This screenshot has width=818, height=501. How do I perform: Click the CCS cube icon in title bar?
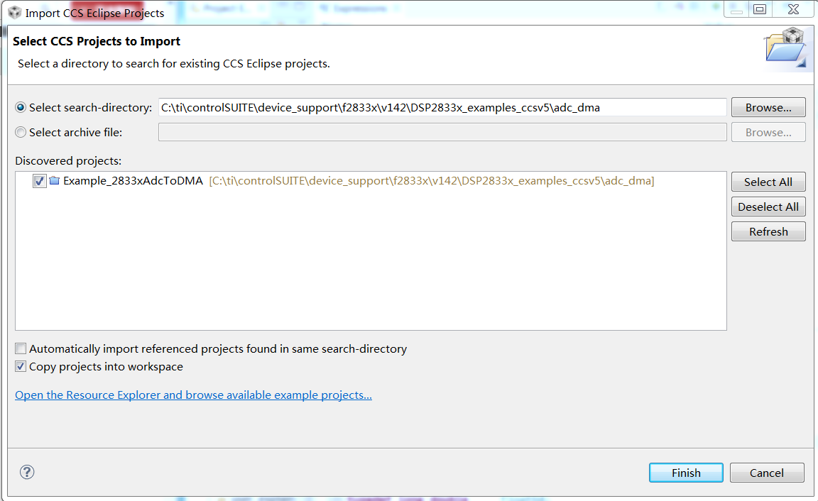(14, 12)
